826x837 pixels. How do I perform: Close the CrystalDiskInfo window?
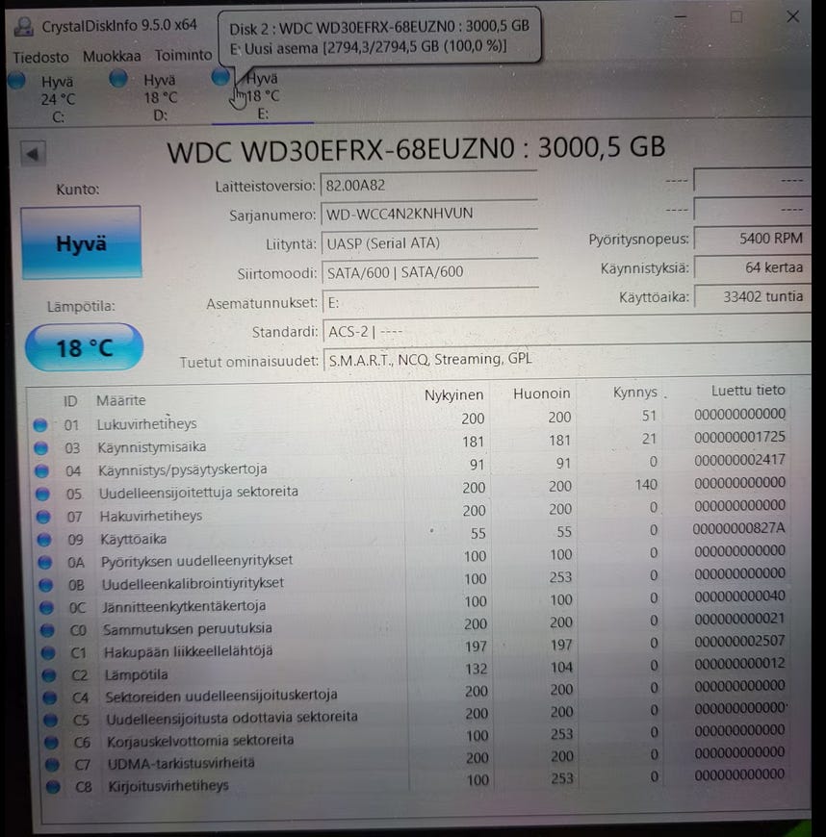click(x=793, y=16)
